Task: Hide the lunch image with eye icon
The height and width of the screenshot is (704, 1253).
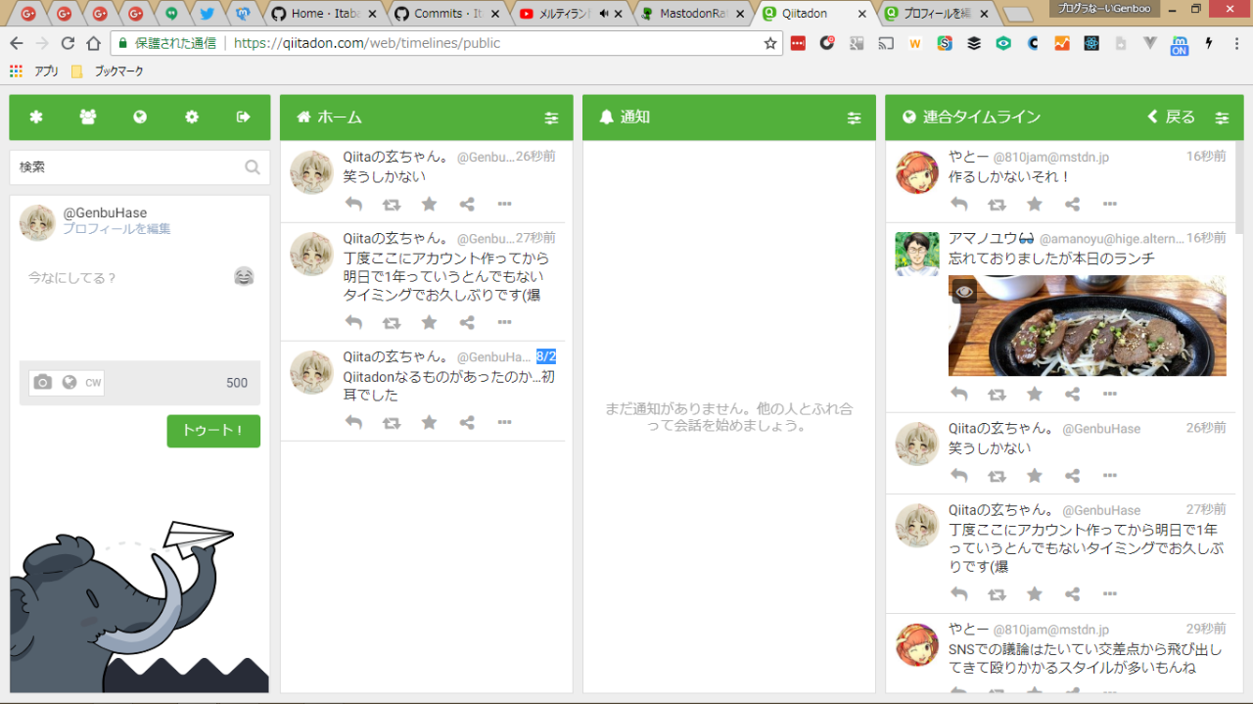Action: [964, 291]
